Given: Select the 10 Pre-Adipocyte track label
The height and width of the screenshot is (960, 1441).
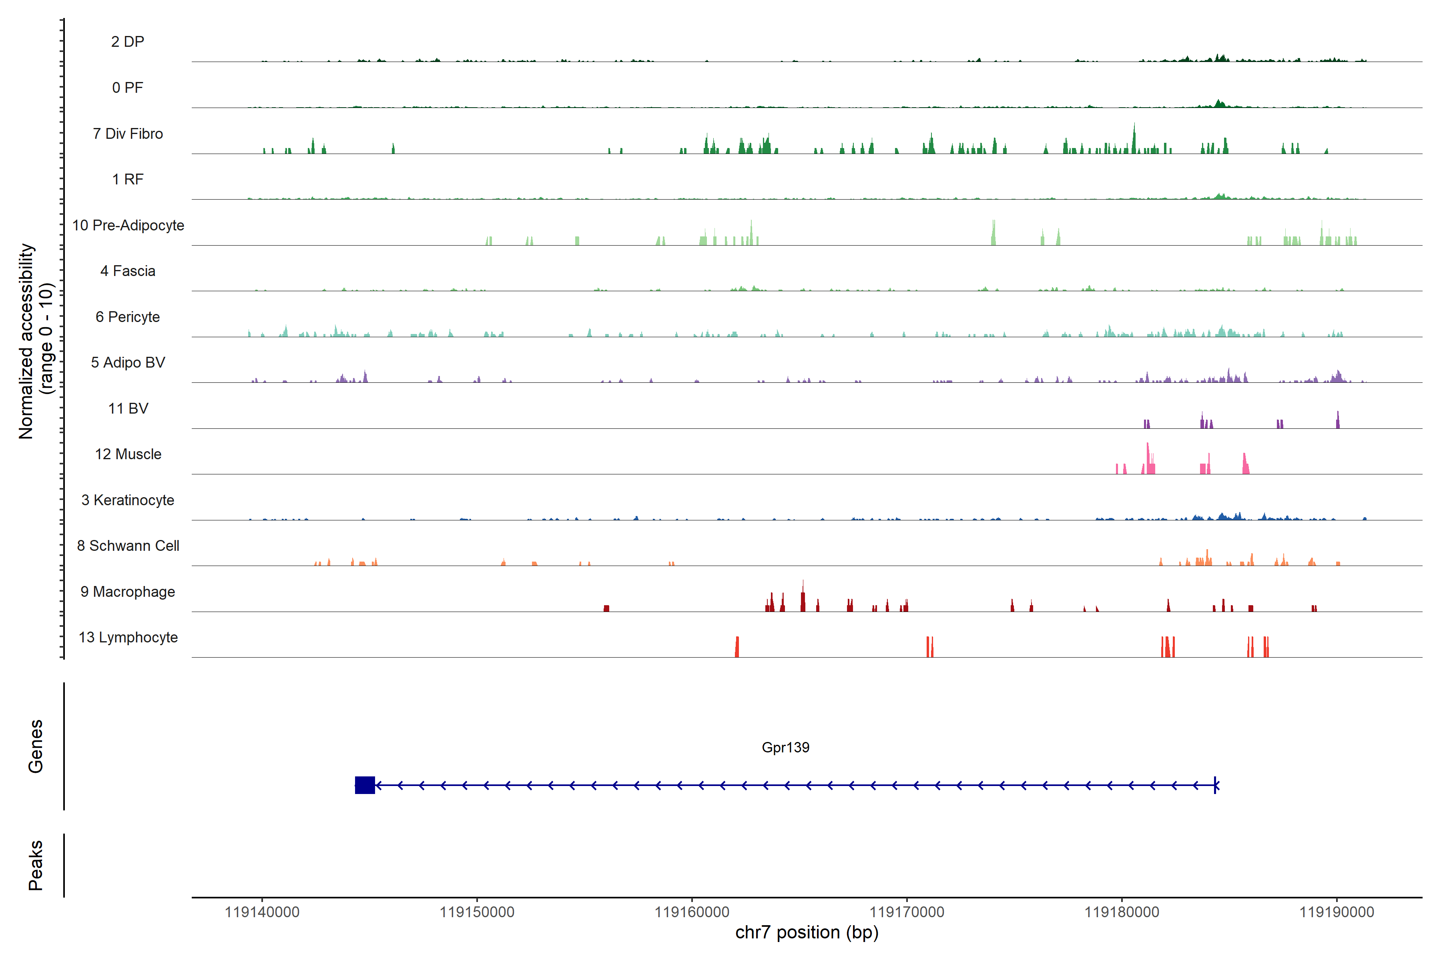Looking at the screenshot, I should click(127, 225).
